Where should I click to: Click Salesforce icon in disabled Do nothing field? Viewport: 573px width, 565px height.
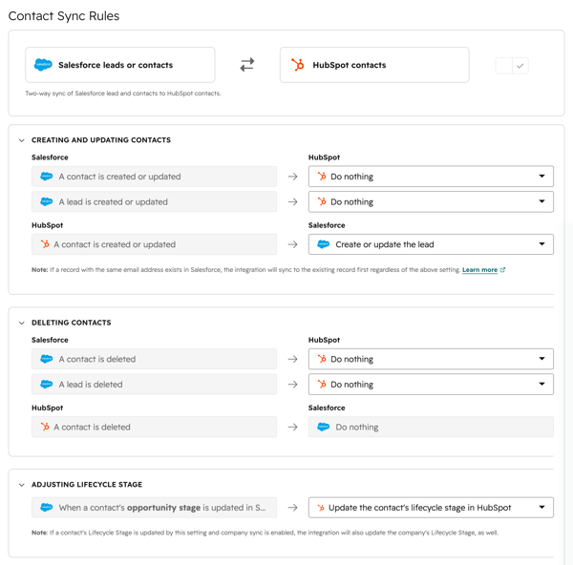(324, 427)
